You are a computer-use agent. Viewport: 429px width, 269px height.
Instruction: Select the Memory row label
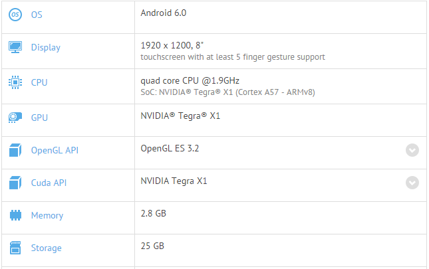coord(47,215)
